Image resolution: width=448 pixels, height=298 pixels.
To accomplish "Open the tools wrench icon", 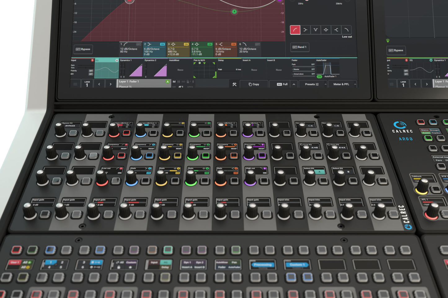I will (234, 84).
